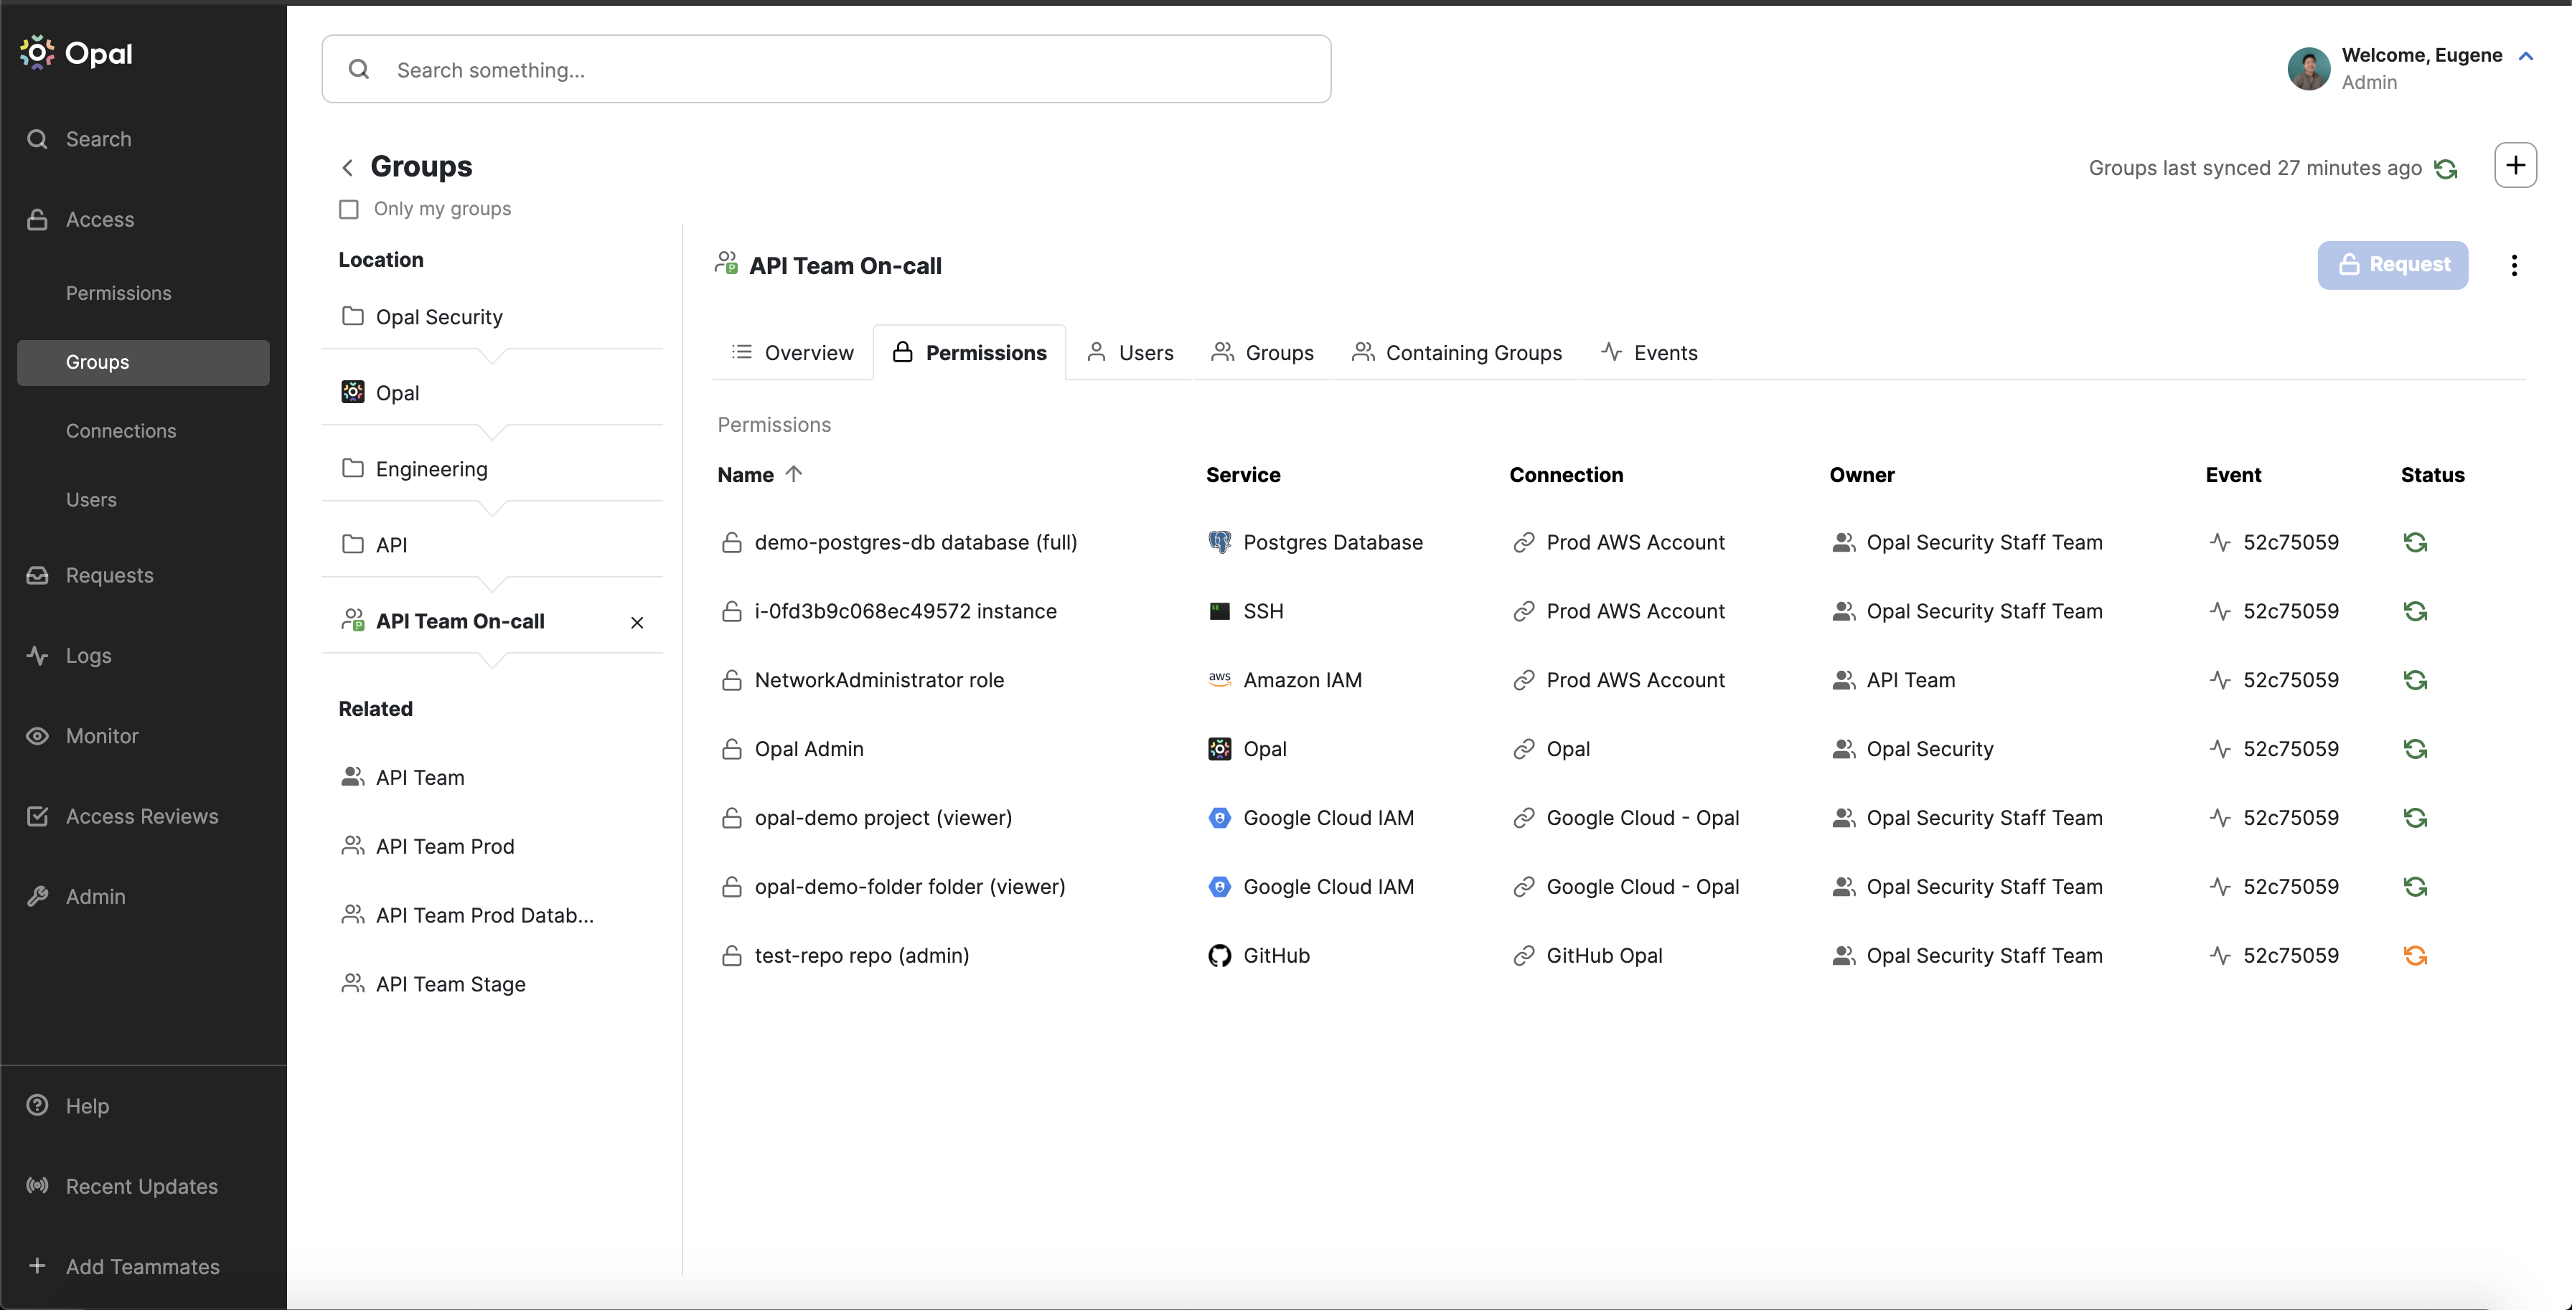Click the Help question mark icon
The image size is (2572, 1310).
click(37, 1106)
